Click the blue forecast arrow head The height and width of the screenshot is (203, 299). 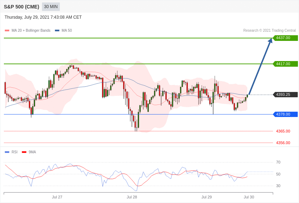click(271, 41)
